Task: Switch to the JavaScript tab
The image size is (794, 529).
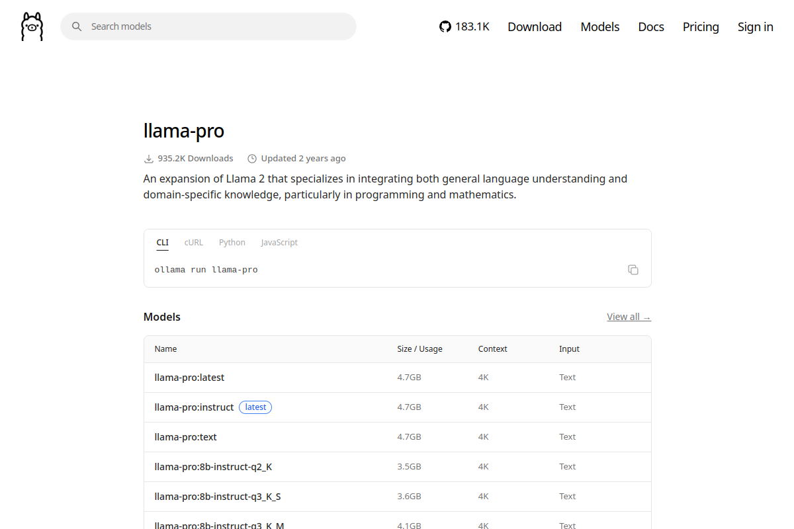Action: point(279,243)
